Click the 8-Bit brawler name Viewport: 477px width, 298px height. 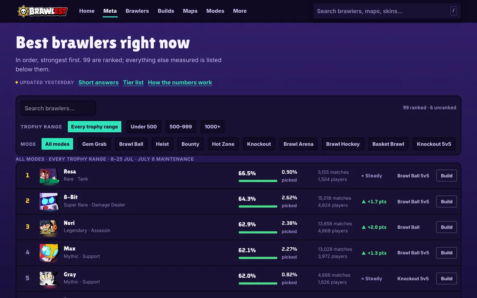(x=71, y=197)
